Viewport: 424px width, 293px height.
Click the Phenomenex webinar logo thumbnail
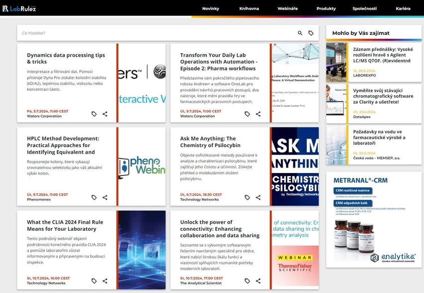(142, 166)
